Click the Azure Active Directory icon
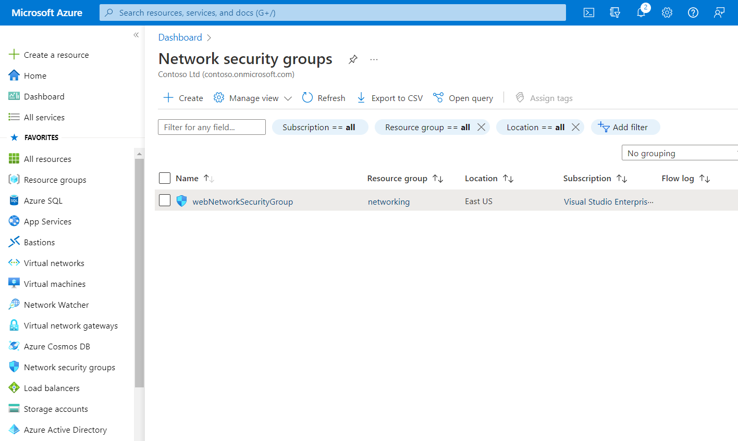The width and height of the screenshot is (738, 441). [x=14, y=430]
